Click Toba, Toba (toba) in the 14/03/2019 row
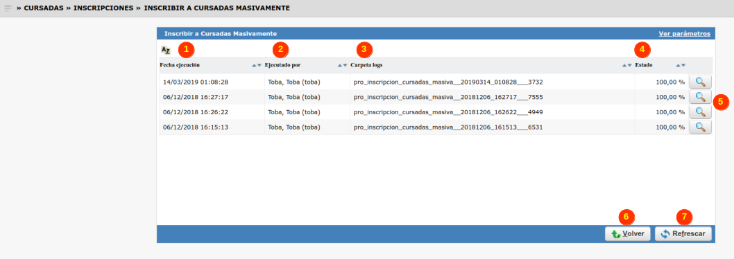734x259 pixels. 294,82
